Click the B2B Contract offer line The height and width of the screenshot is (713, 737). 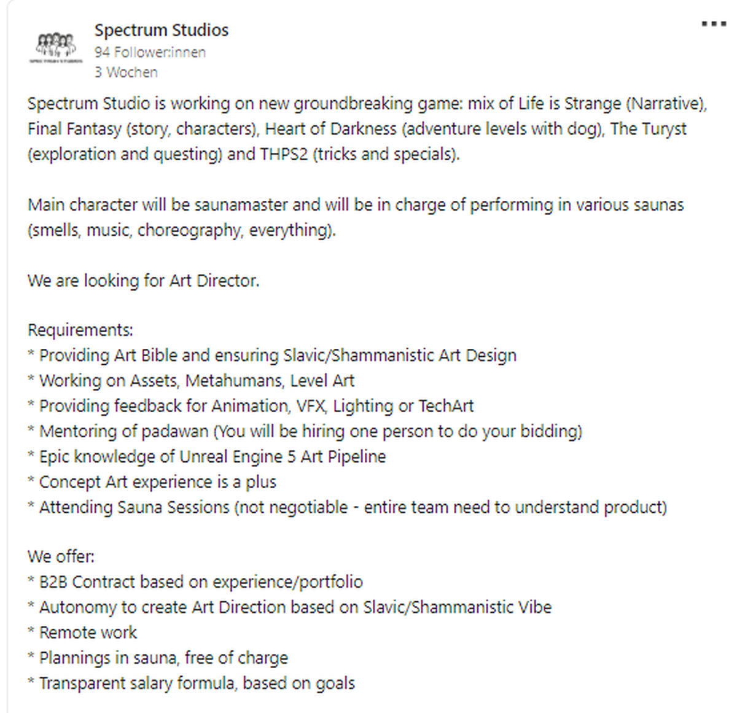coord(195,582)
